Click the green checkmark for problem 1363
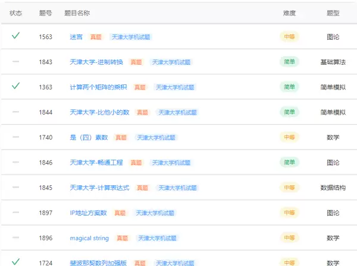Image resolution: width=357 pixels, height=266 pixels. coord(15,86)
